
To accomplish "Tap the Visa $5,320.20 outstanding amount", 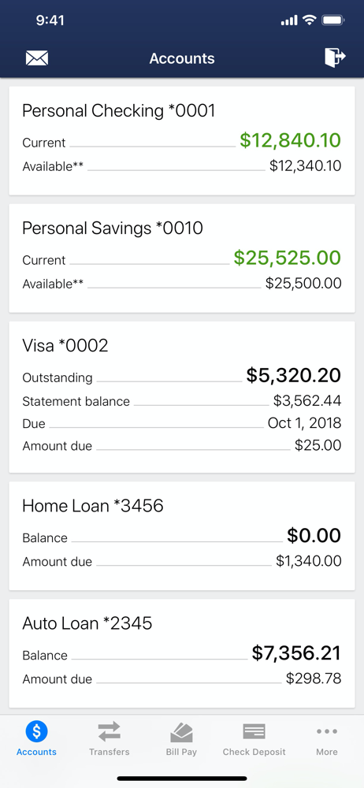I will coord(294,375).
